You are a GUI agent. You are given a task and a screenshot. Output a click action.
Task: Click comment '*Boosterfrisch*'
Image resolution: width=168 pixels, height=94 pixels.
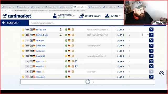click(x=94, y=46)
